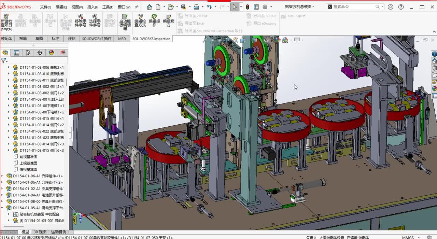Open the feature tree filter dropdown
Screen dimensions: 437x239
4,61
